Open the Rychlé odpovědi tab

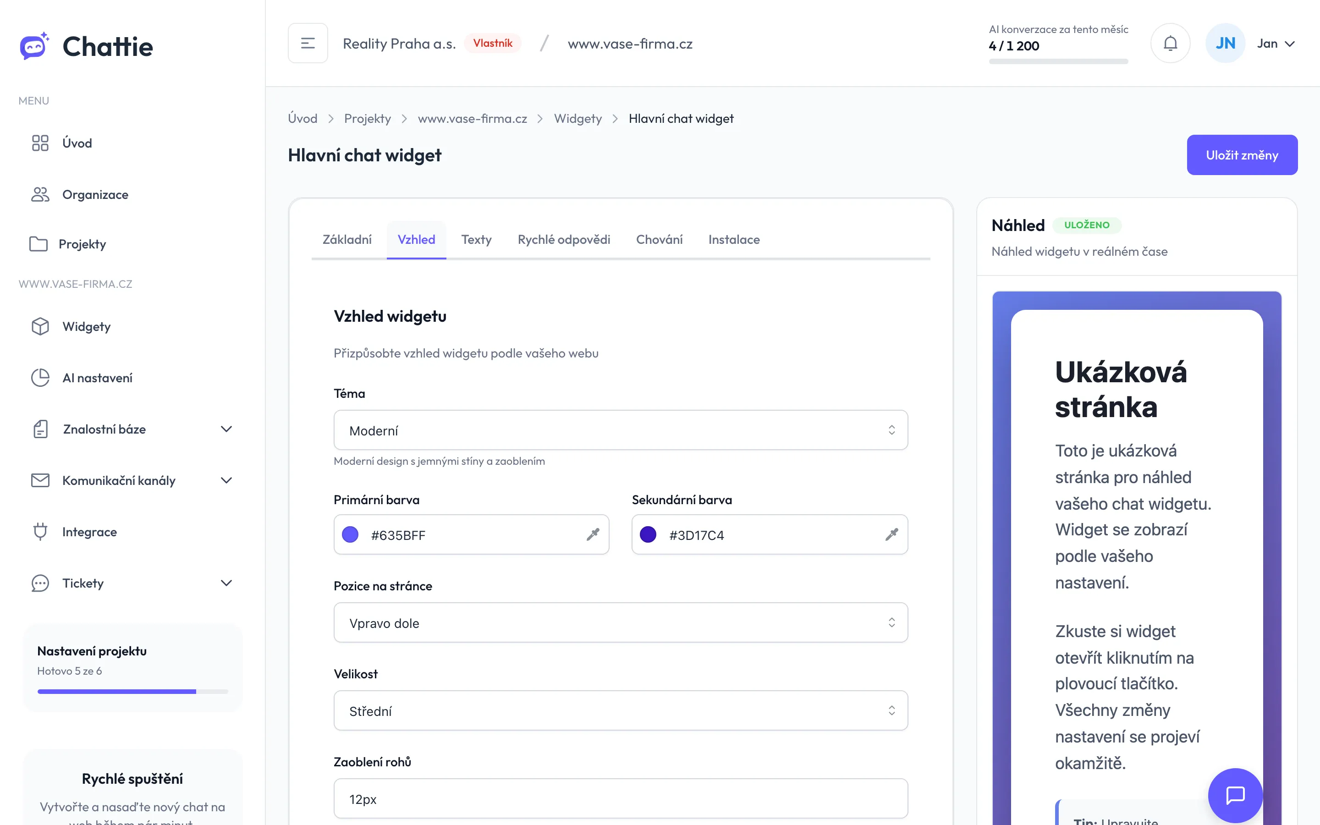(564, 240)
